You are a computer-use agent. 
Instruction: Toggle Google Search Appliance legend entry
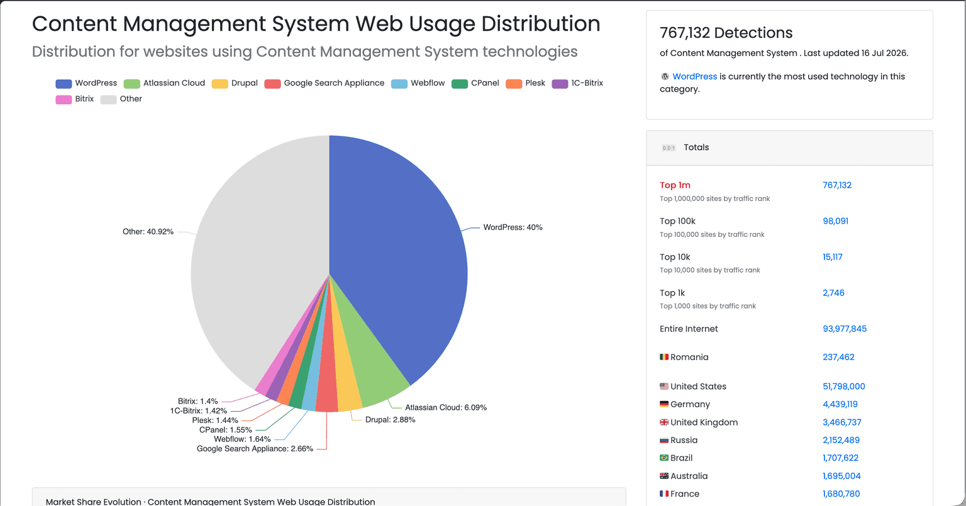325,83
